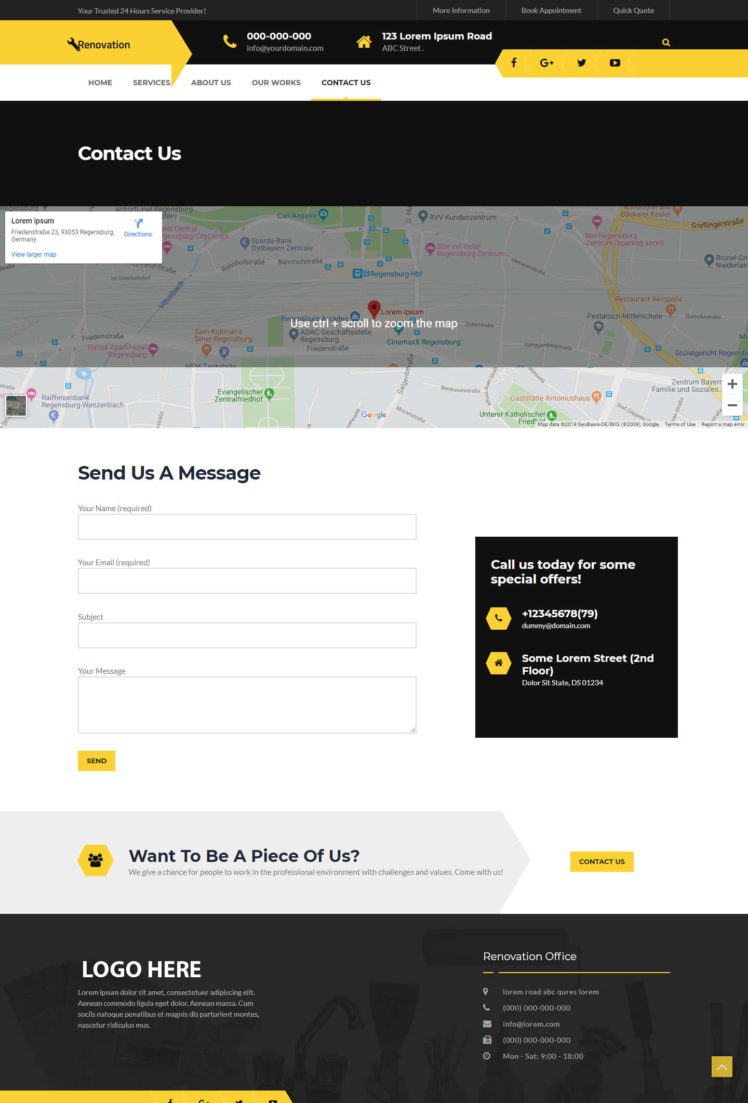Focus the Your Name input field
This screenshot has height=1103, width=748.
(247, 527)
